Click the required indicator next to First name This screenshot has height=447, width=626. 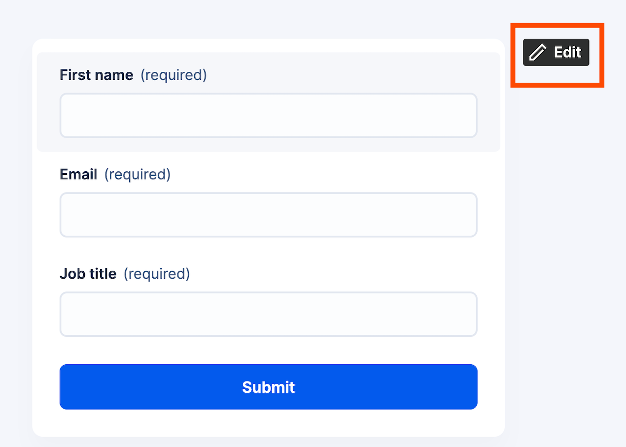(x=174, y=75)
